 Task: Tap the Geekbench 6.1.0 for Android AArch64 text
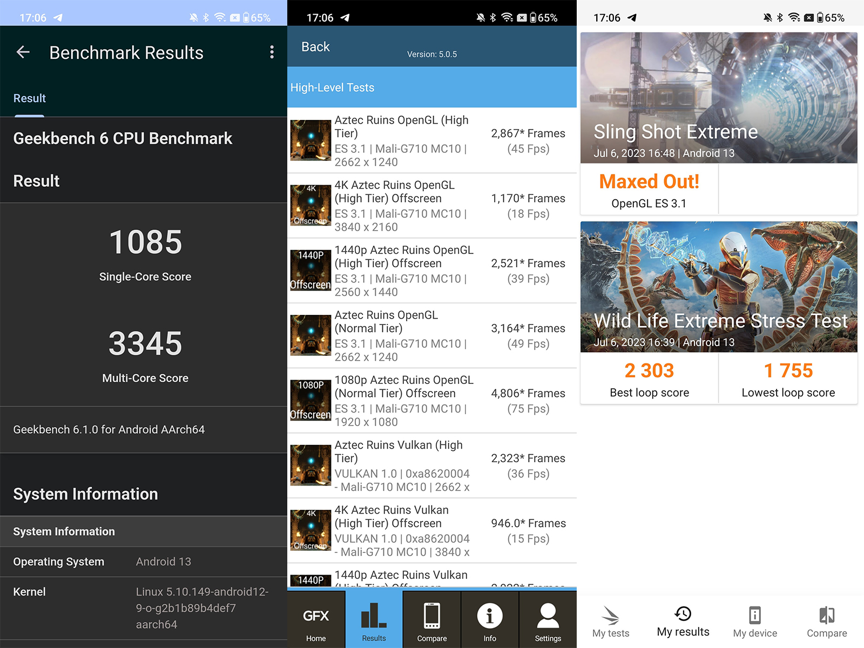click(109, 429)
